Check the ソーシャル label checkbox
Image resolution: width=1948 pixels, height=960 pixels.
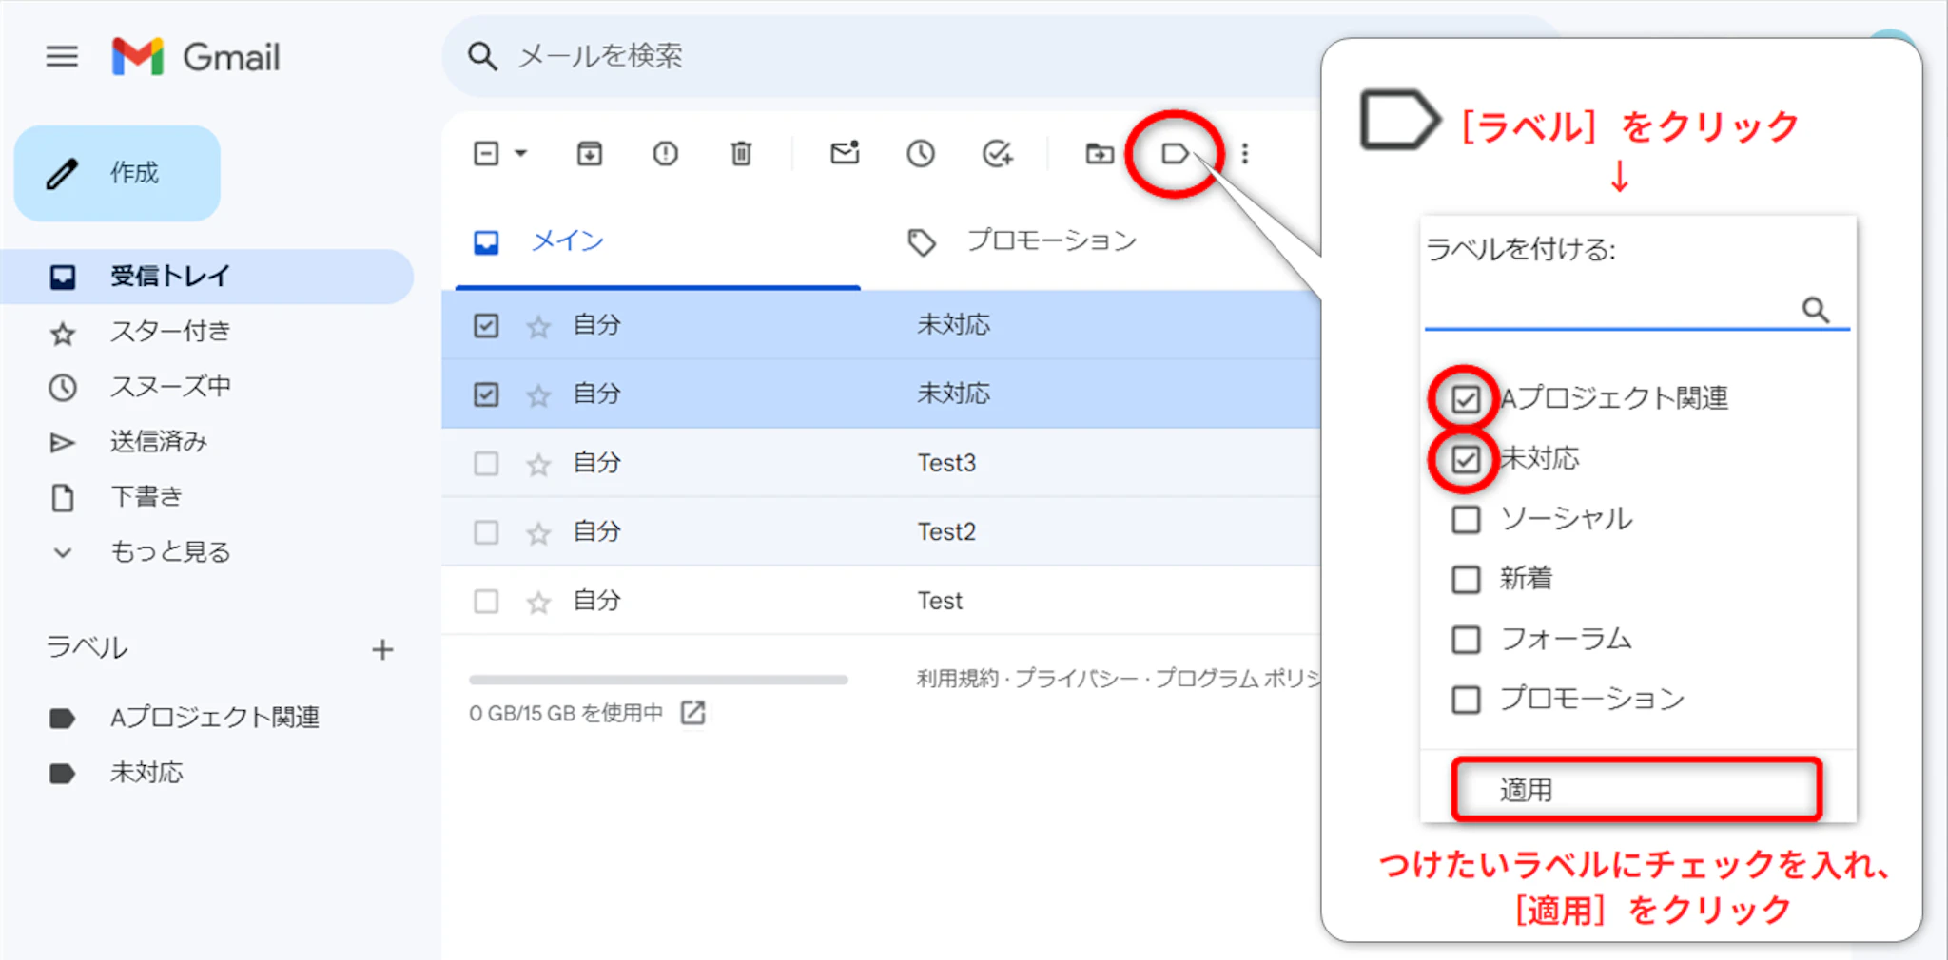coord(1466,519)
